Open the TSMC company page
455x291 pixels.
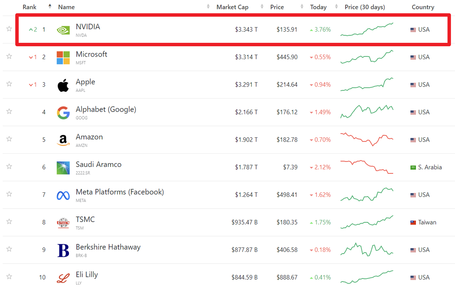85,219
